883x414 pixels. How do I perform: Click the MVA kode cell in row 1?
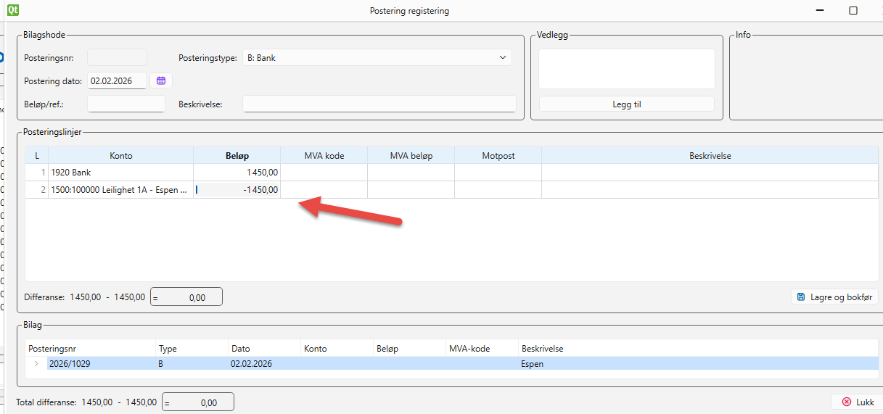click(324, 173)
